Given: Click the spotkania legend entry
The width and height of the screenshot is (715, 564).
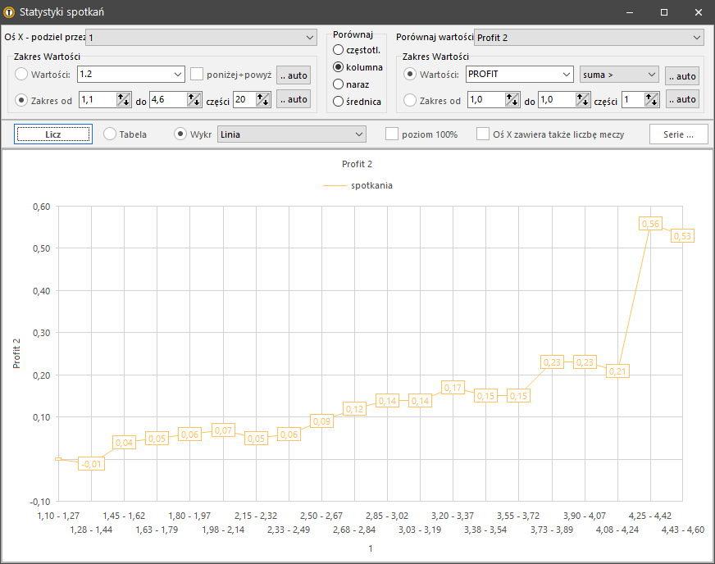Looking at the screenshot, I should tap(371, 185).
